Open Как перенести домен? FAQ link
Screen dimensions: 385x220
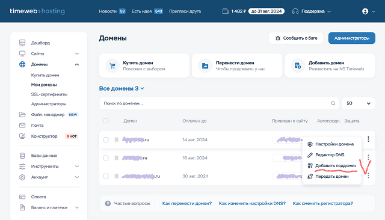click(187, 203)
